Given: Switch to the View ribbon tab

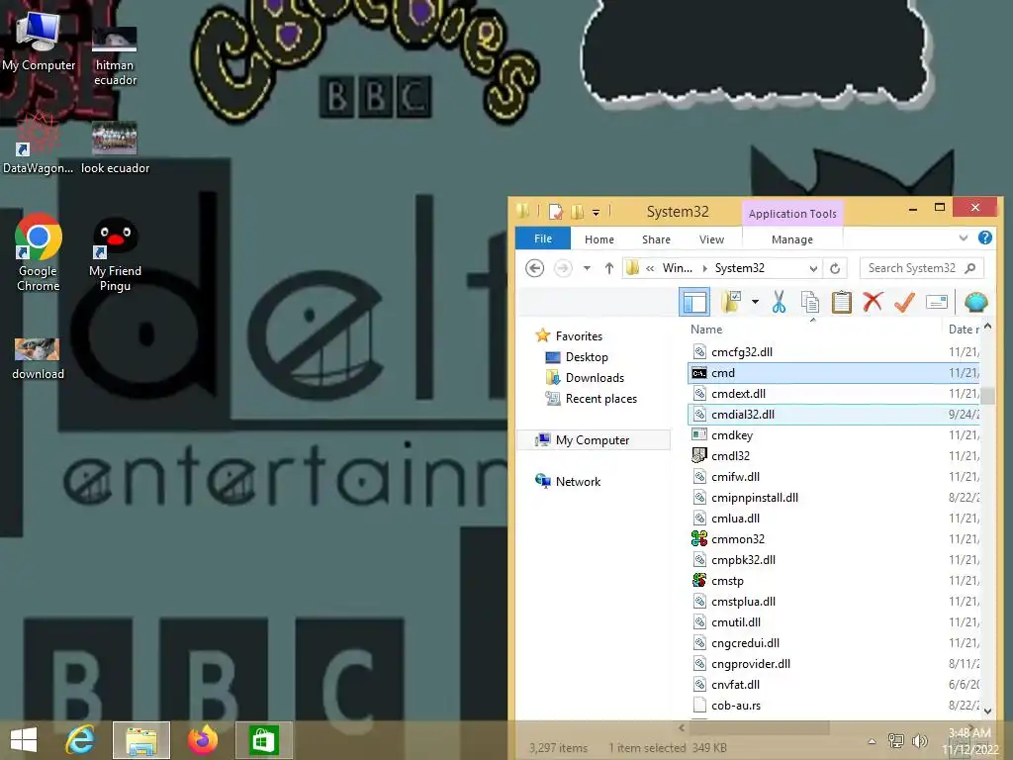Looking at the screenshot, I should pos(711,239).
